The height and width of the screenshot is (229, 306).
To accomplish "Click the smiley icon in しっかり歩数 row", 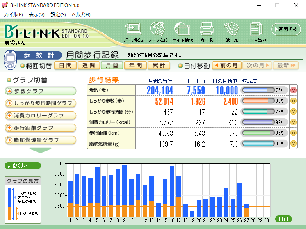I will (293, 101).
